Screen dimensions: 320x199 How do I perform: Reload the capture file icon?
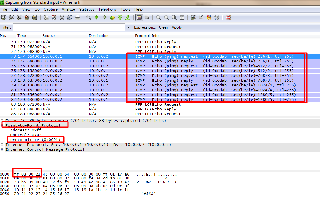(x=70, y=17)
